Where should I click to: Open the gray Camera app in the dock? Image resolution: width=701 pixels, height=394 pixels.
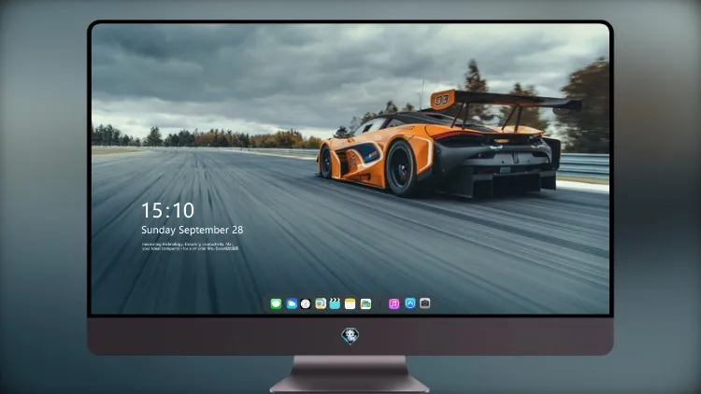coord(424,303)
